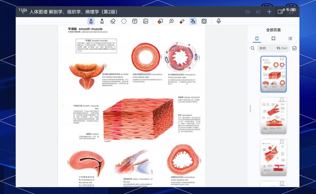The height and width of the screenshot is (194, 316).
Task: Switch to the outline list tab
Action: click(x=290, y=38)
